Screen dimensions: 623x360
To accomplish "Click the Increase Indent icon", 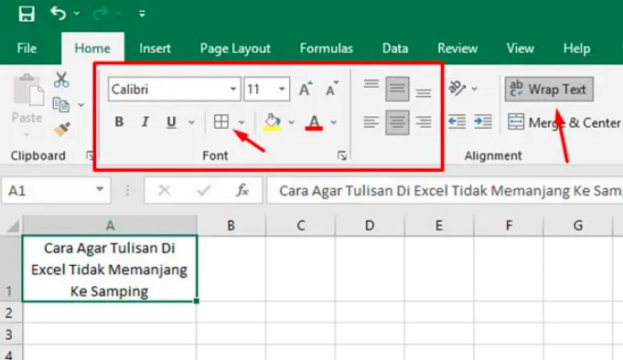I will pos(483,122).
